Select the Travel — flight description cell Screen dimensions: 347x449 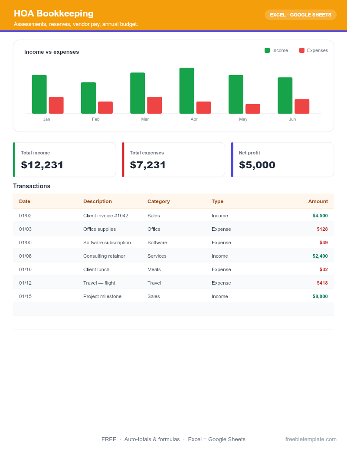pyautogui.click(x=99, y=283)
